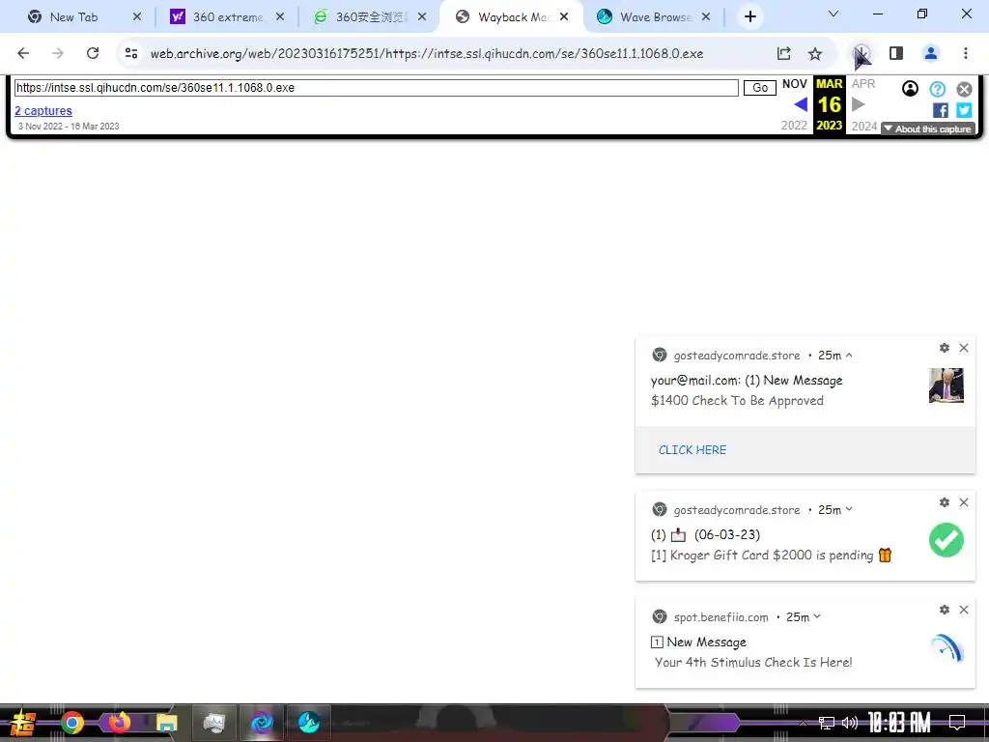Expand About this capture
989x742 pixels.
(928, 128)
